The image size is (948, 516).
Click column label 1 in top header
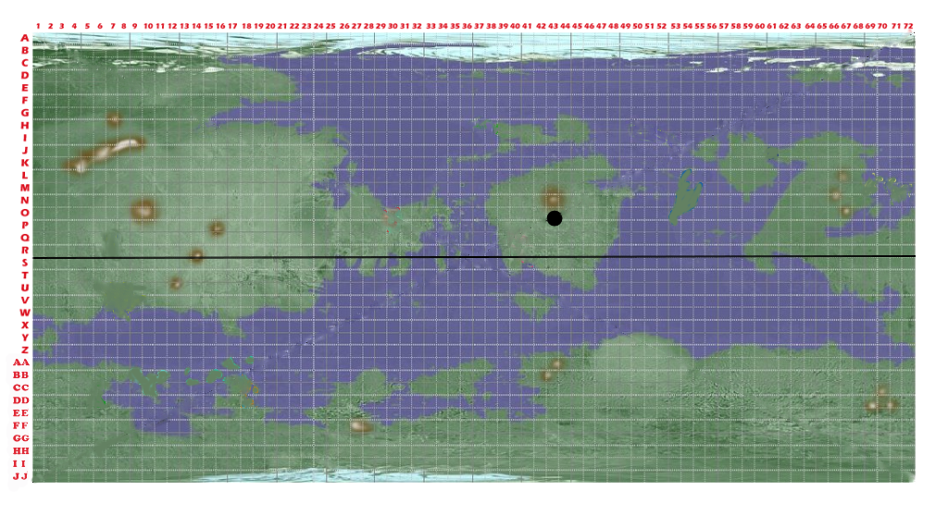pos(38,25)
